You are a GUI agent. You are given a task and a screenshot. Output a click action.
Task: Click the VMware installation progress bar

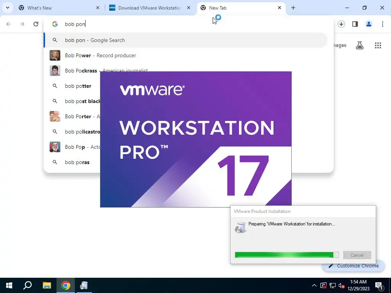pos(287,255)
